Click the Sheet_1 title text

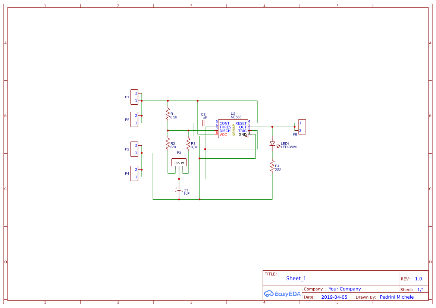pyautogui.click(x=296, y=278)
